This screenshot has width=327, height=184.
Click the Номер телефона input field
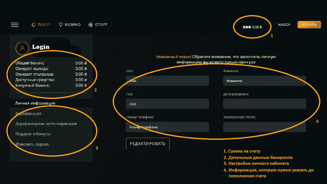click(x=167, y=127)
